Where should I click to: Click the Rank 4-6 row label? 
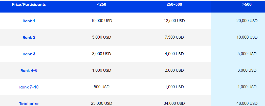click(x=29, y=70)
